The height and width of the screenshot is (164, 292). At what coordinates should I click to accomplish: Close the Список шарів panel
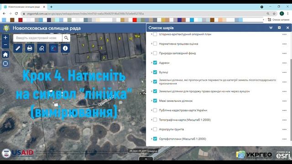(x=287, y=28)
